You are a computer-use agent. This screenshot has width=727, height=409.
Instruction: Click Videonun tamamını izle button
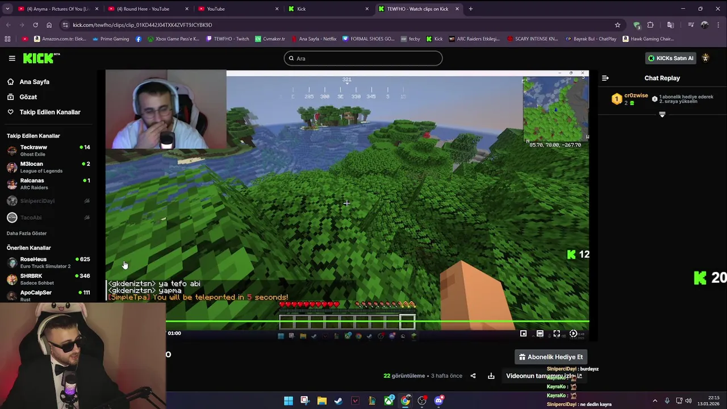click(544, 375)
